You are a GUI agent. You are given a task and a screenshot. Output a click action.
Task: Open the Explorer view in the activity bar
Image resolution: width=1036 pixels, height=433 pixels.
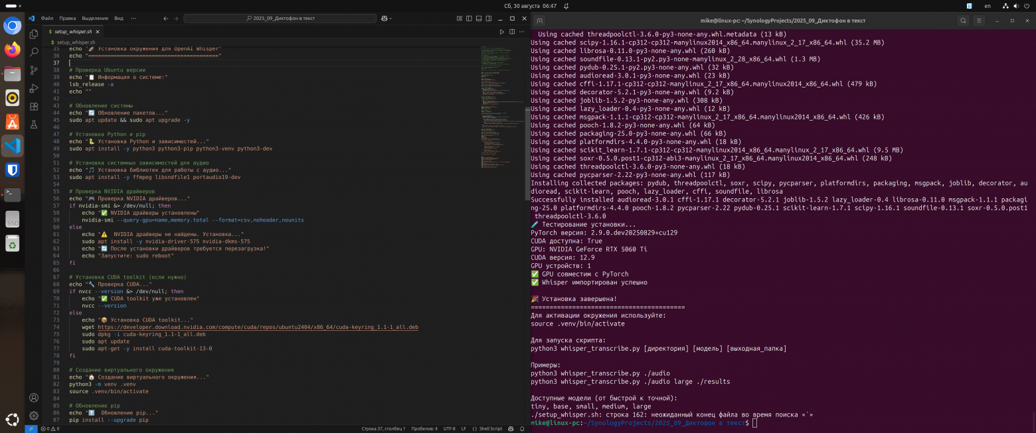click(x=34, y=33)
